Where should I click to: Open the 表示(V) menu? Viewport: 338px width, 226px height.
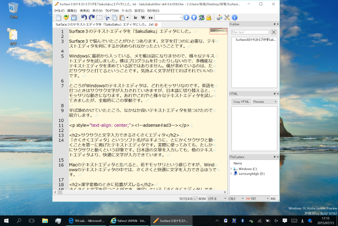[97, 11]
